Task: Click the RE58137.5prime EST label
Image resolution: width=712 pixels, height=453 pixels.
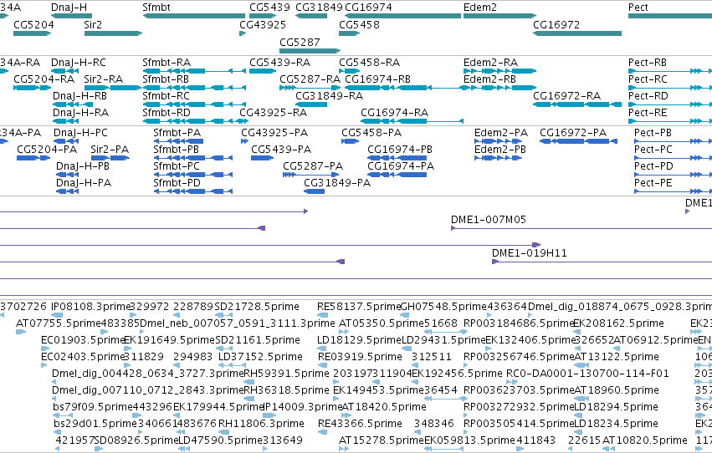Action: pyautogui.click(x=359, y=307)
